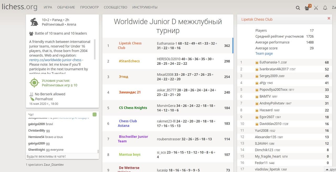The height and width of the screenshot is (172, 336).
Task: Click the crown icon beside ahjy
Action: (x=257, y=83)
